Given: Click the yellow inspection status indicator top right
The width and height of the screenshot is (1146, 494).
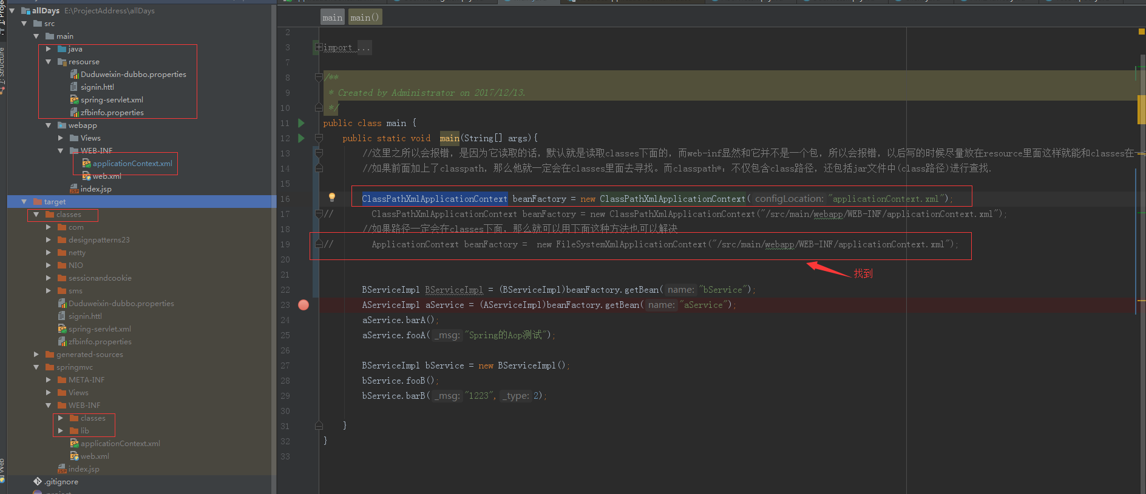Looking at the screenshot, I should click(x=1141, y=32).
